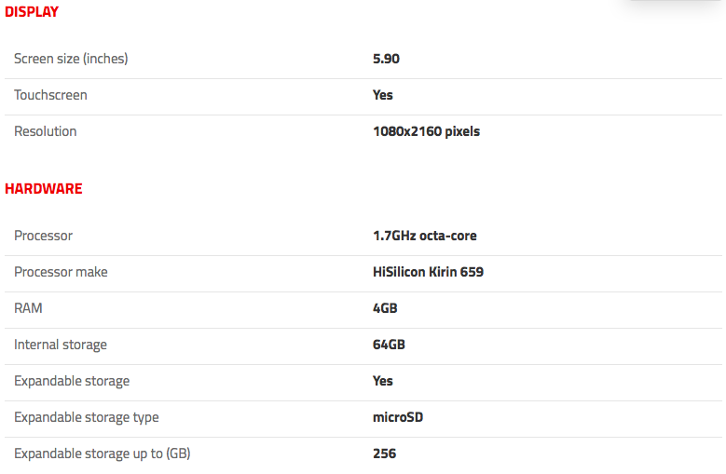Click the 4GB RAM value
The image size is (726, 474).
click(385, 308)
